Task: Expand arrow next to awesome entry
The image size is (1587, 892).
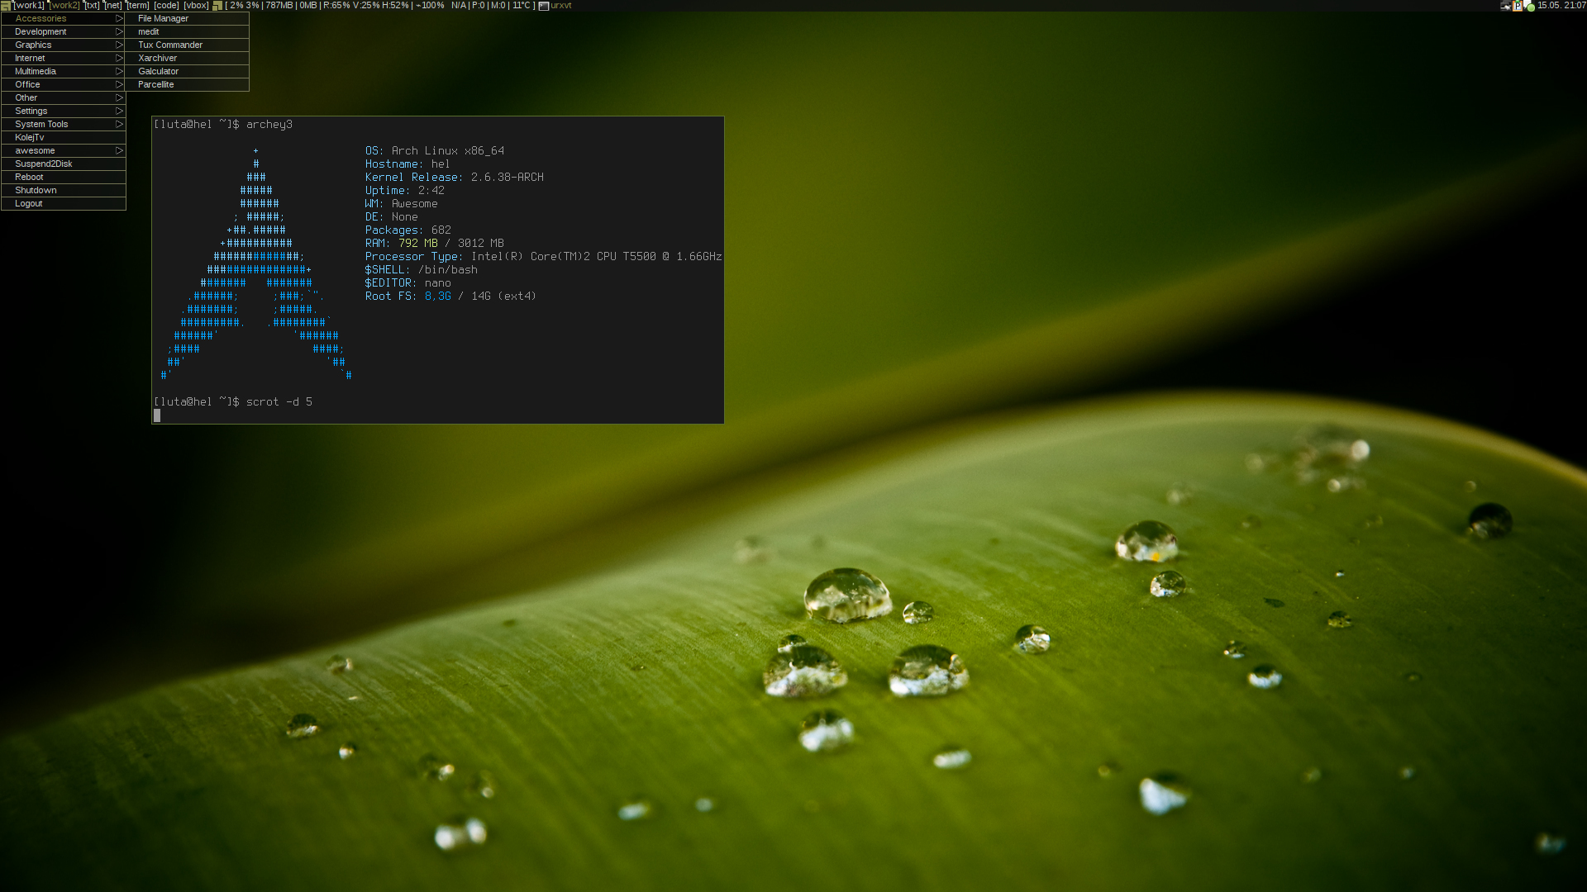Action: coord(119,150)
